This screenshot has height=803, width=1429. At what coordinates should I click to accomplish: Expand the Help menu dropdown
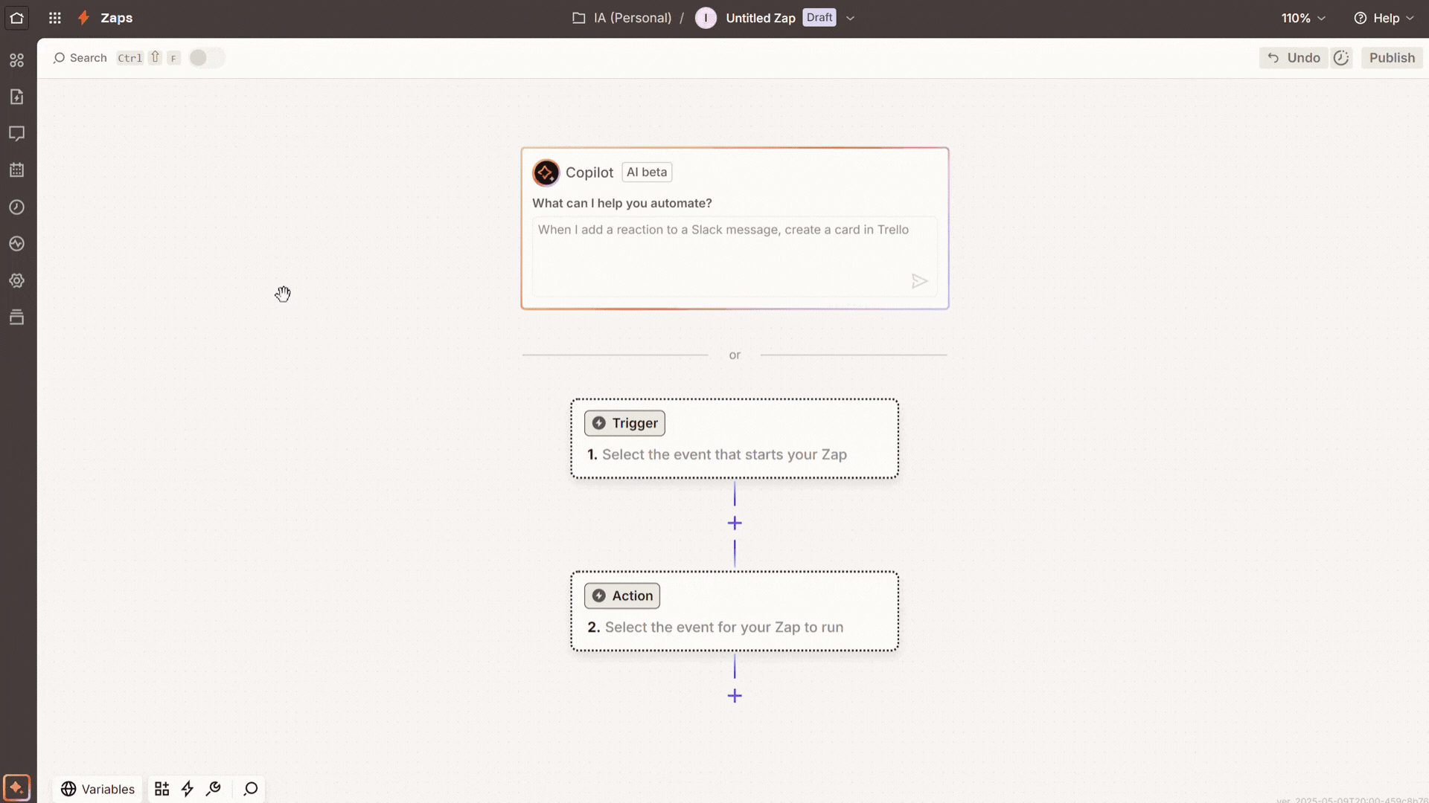[x=1384, y=18]
